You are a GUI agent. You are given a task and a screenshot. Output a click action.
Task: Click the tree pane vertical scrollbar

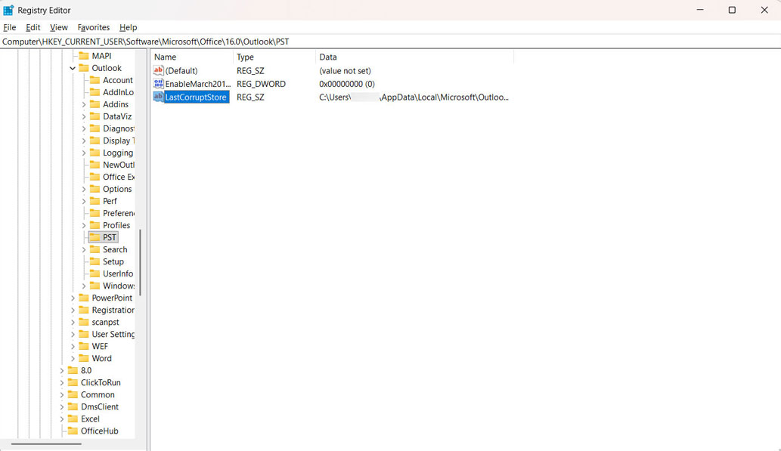point(140,263)
